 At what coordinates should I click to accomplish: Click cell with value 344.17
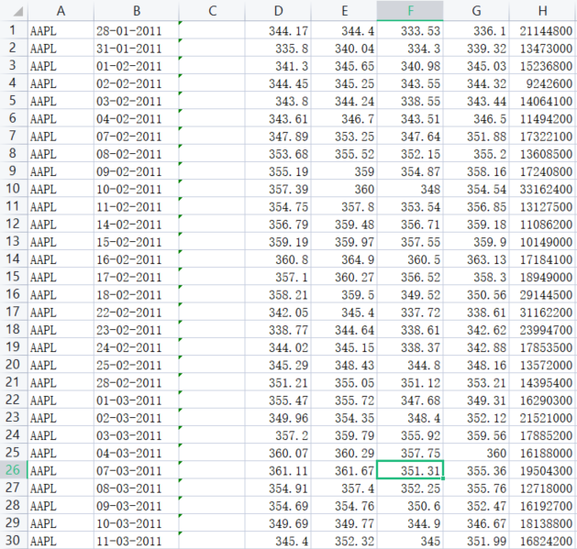coord(278,30)
